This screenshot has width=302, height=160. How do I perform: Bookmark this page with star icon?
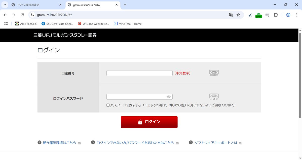click(x=238, y=15)
